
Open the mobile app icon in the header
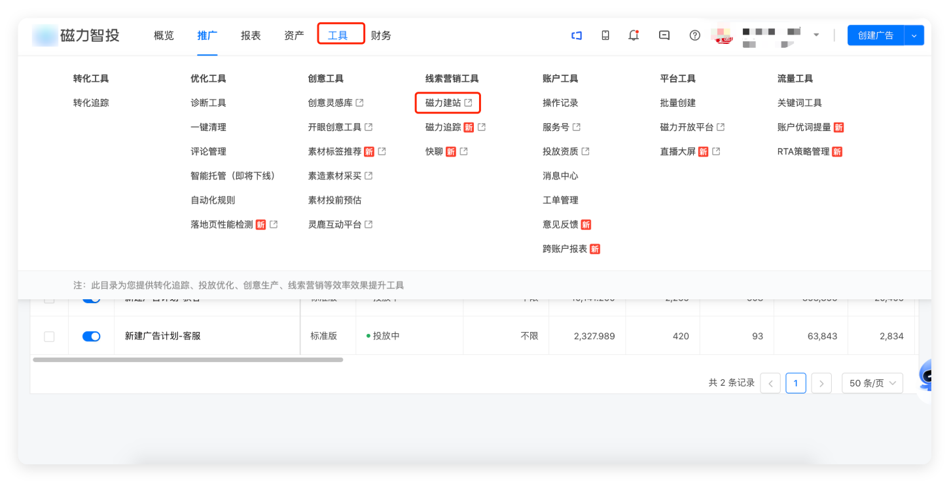(x=605, y=35)
